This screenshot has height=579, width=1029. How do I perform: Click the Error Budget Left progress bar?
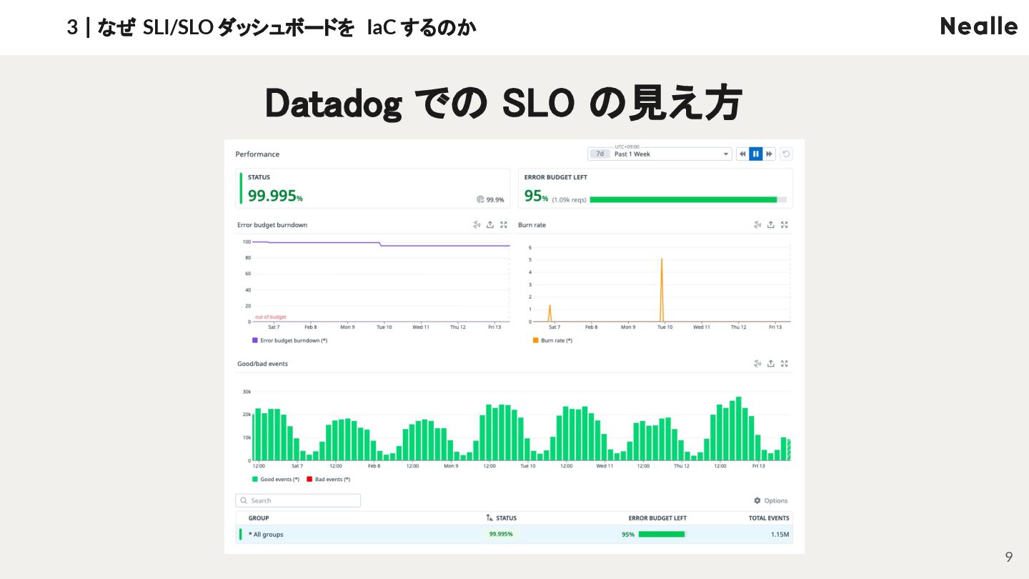click(688, 199)
